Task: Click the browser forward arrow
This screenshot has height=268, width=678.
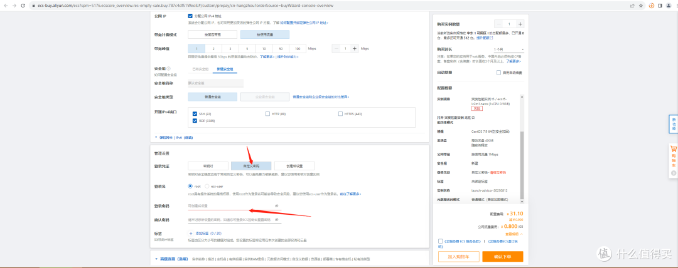Action: [14, 6]
